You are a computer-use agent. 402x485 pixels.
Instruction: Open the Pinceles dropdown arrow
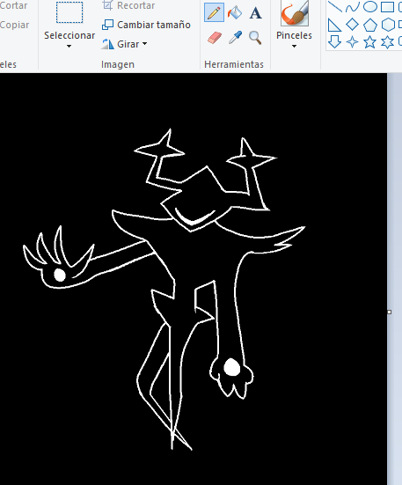click(x=294, y=46)
